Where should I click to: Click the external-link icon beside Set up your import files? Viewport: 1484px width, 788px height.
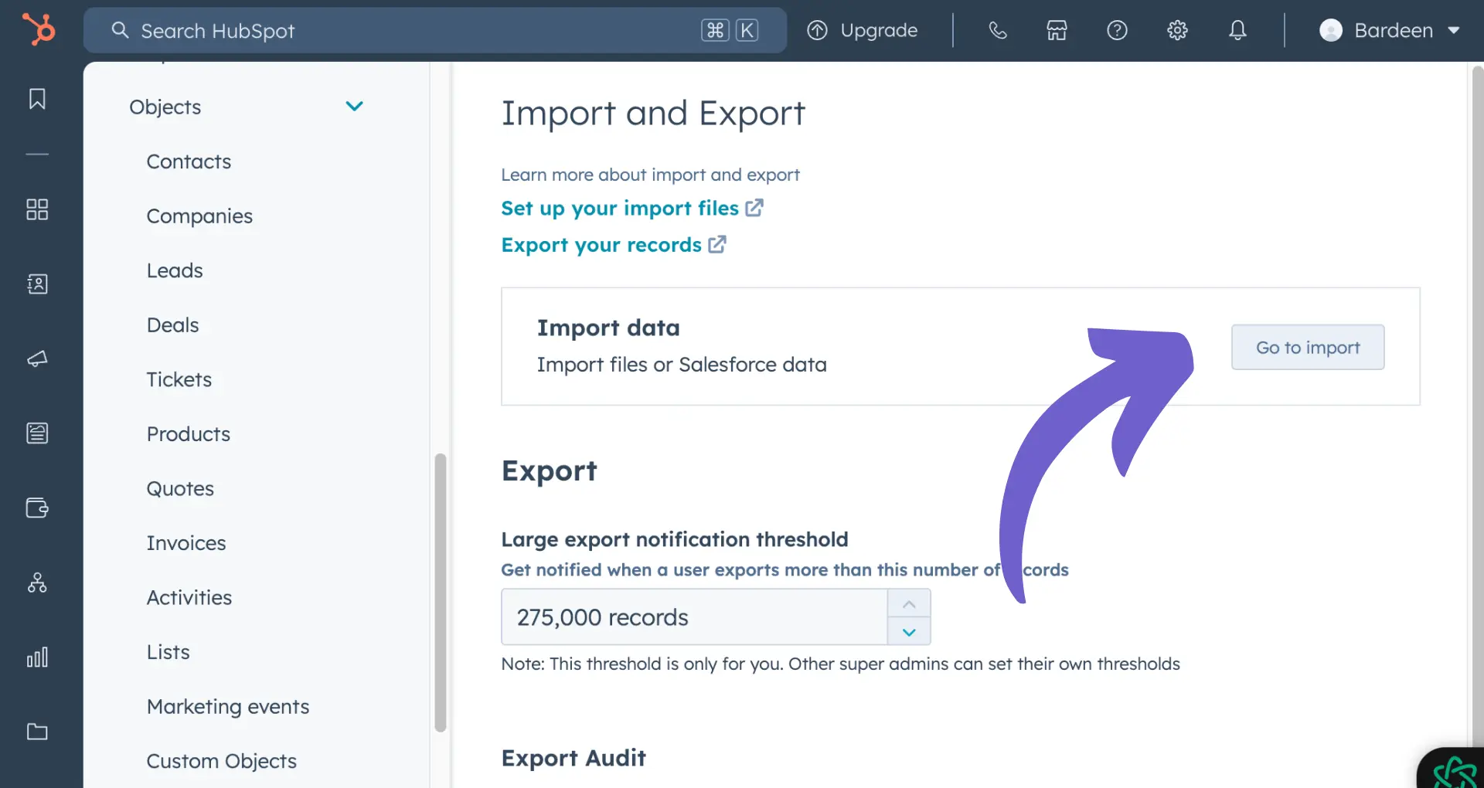[x=754, y=208]
